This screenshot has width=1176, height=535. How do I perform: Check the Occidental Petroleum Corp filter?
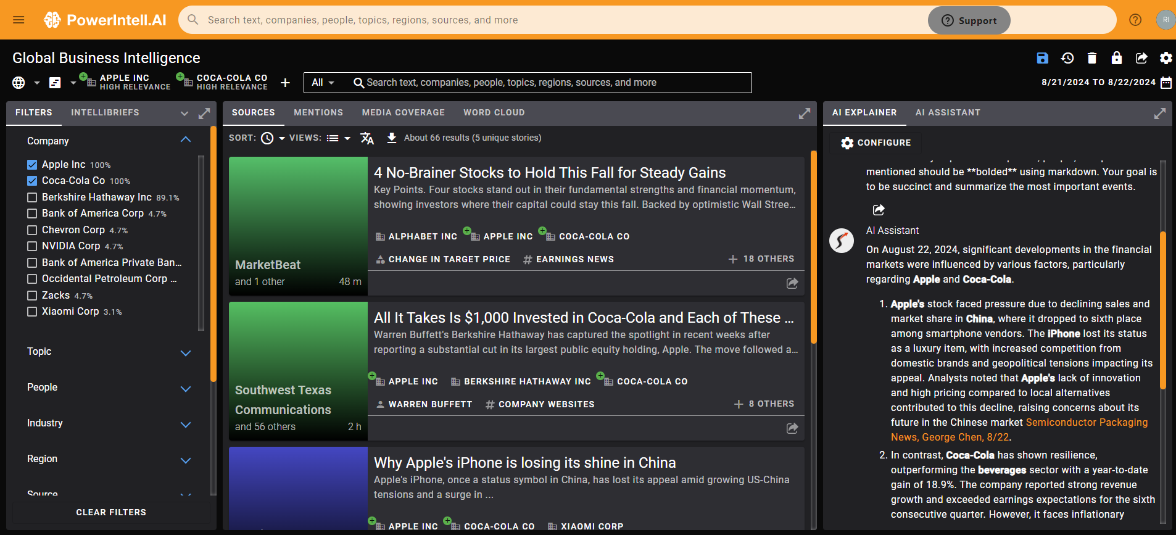[x=32, y=279]
